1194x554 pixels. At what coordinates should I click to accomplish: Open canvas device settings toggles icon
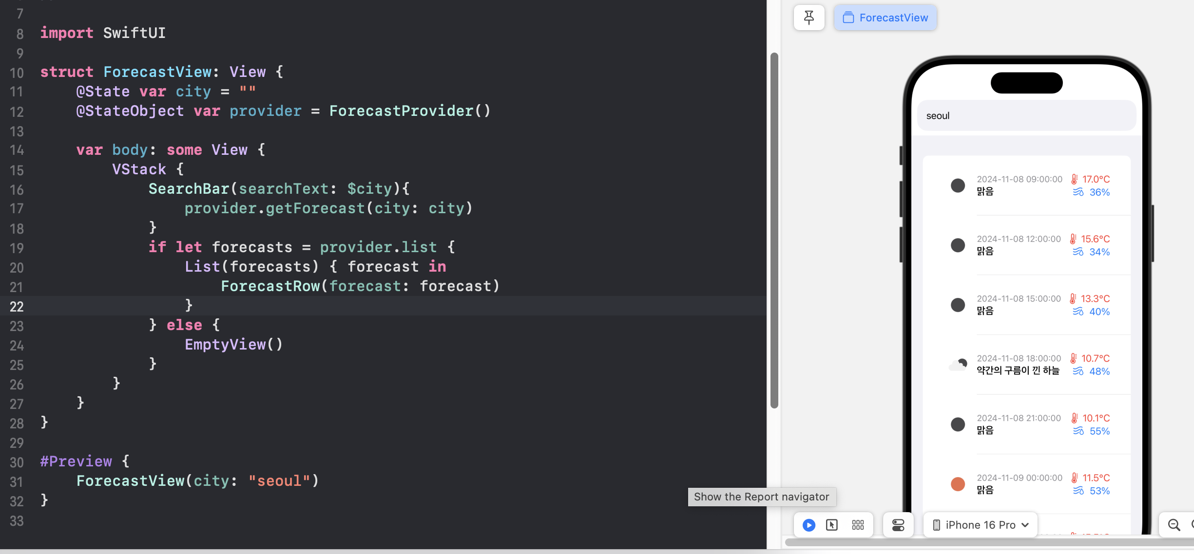898,525
